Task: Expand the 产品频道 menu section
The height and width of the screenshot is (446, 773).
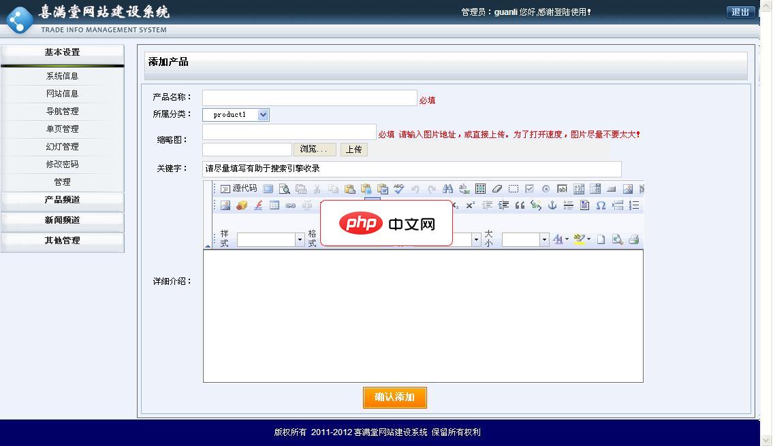Action: (x=62, y=200)
